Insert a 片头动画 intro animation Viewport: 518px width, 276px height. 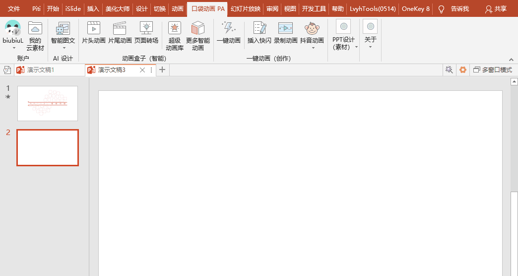pos(93,32)
